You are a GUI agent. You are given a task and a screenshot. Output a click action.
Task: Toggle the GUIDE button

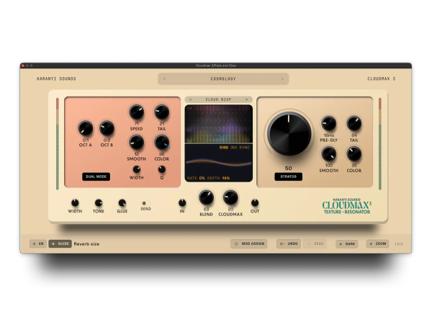[60, 244]
